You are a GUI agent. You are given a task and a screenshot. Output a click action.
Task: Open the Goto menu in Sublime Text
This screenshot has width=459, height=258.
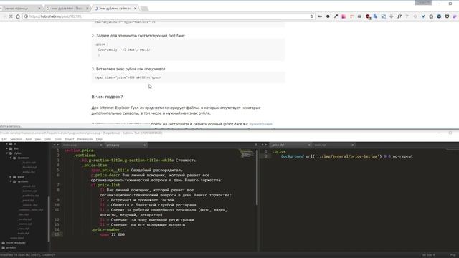[x=47, y=139]
